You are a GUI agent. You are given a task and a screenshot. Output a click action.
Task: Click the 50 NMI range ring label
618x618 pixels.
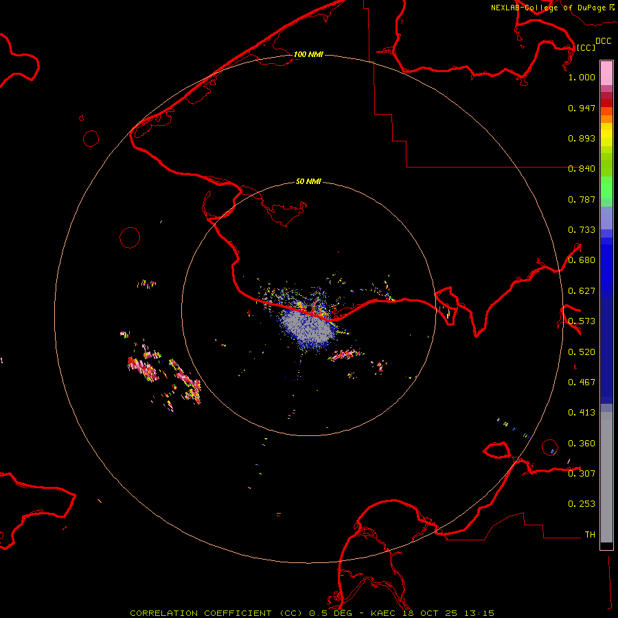tap(308, 182)
